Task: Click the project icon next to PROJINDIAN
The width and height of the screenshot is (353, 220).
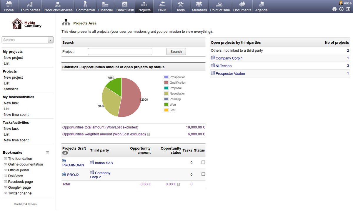Action: point(64,160)
